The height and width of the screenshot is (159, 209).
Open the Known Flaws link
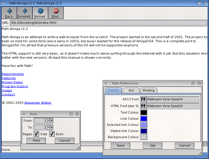[x=12, y=82]
